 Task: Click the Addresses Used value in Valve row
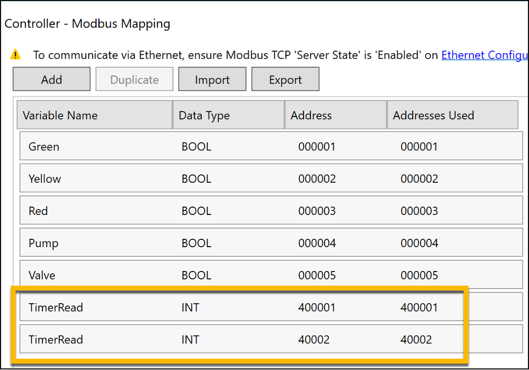419,276
